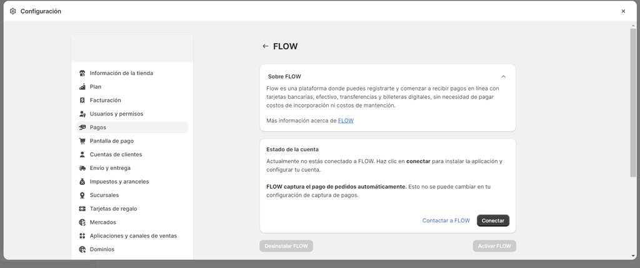Click the Activar FLOW button
This screenshot has width=640, height=268.
(x=494, y=246)
